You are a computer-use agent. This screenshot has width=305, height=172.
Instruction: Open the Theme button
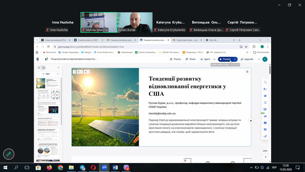click(x=175, y=59)
